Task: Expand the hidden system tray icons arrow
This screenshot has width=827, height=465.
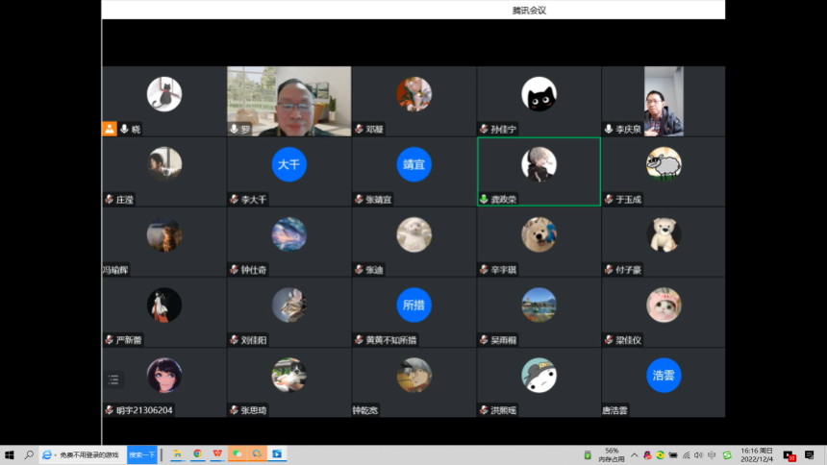Action: (635, 454)
